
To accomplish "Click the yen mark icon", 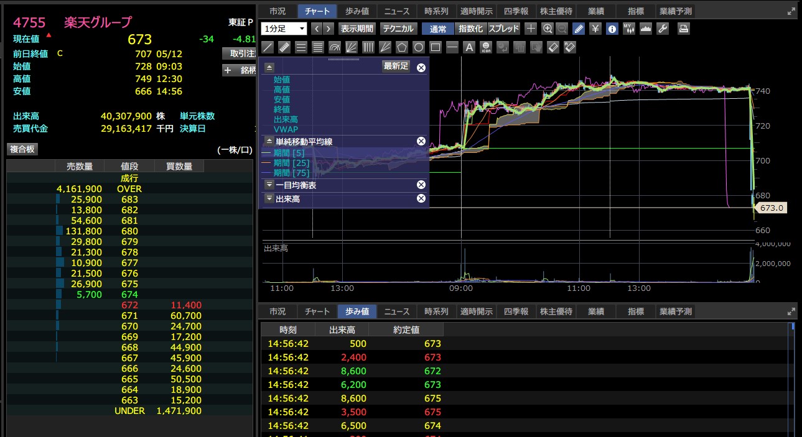I will coord(595,29).
